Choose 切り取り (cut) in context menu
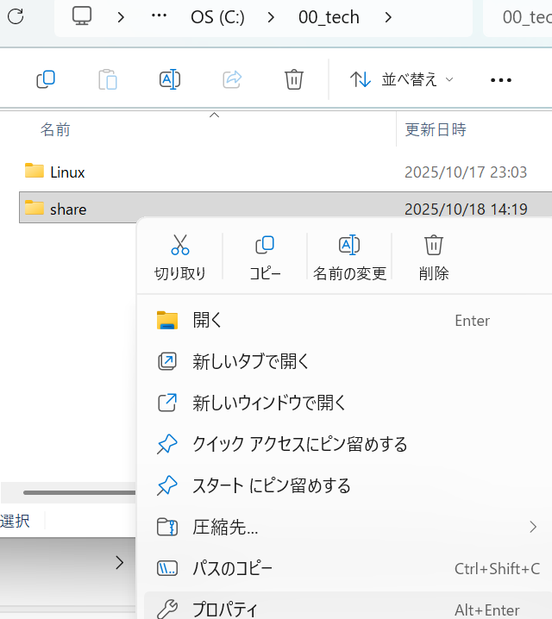The width and height of the screenshot is (552, 619). (x=180, y=257)
